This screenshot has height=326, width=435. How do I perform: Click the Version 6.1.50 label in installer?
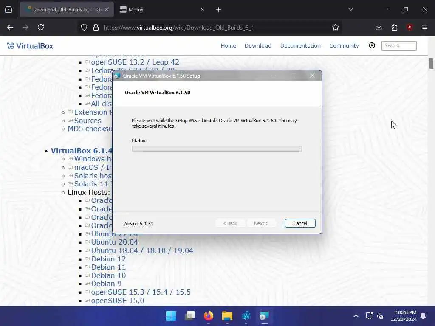138,224
